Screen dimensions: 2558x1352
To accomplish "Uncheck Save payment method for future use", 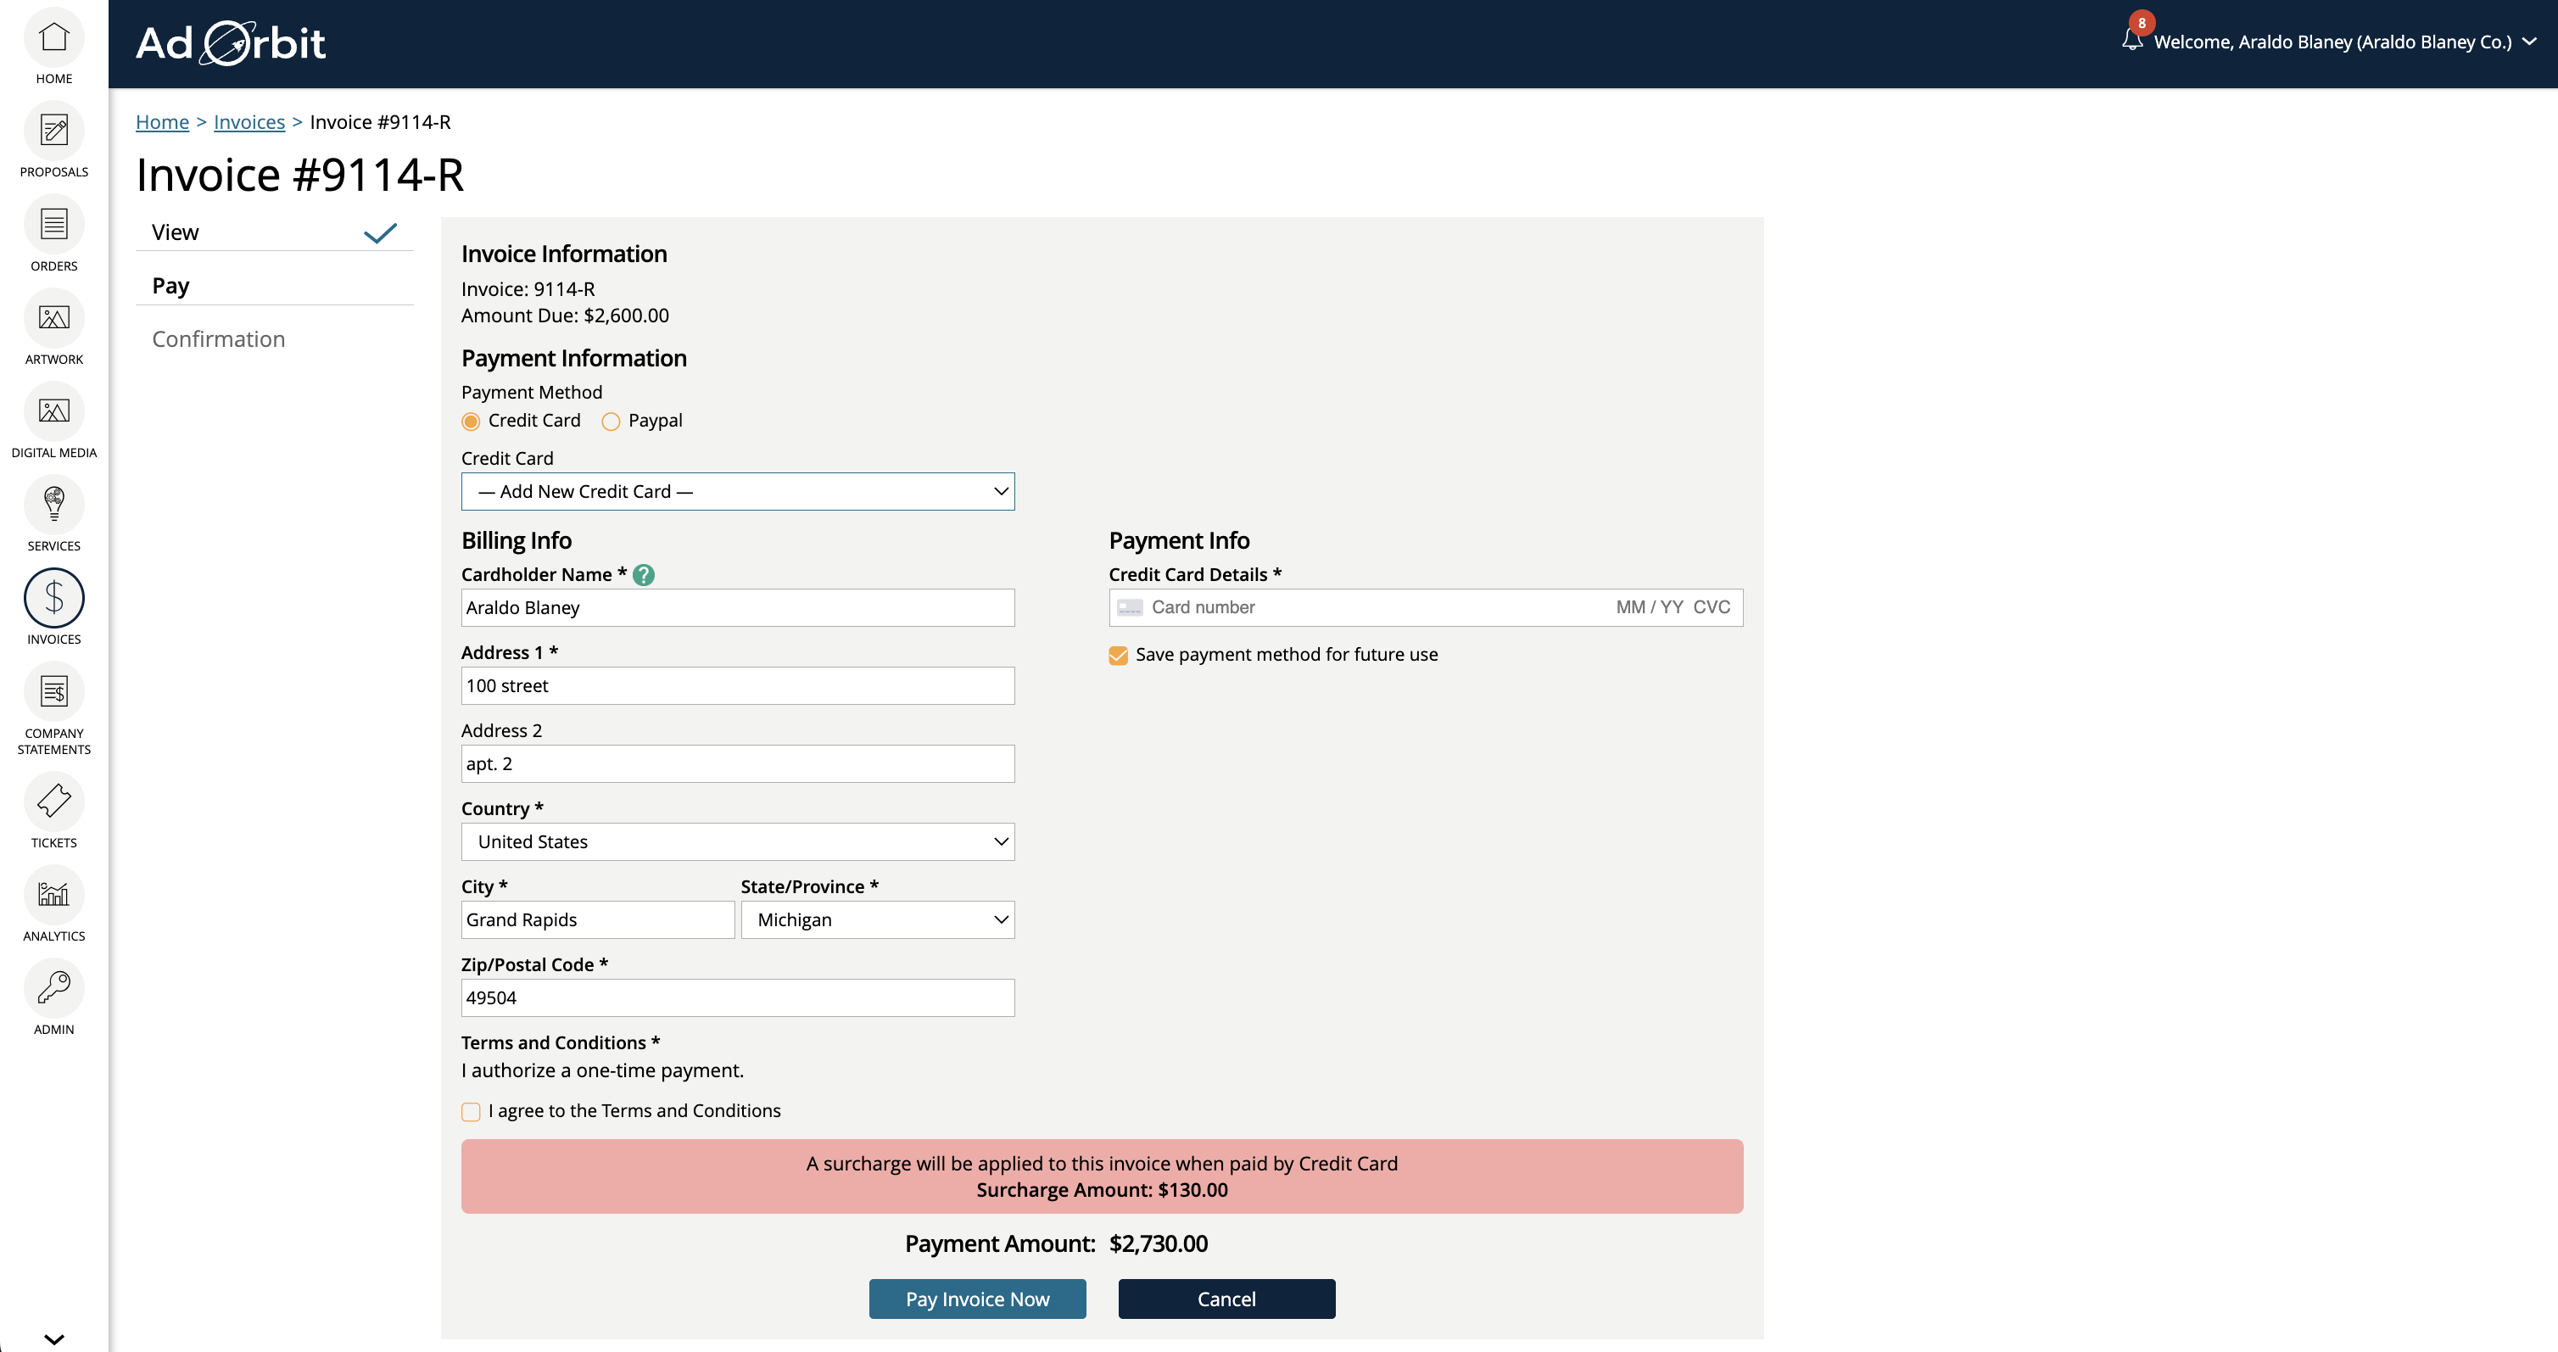I will tap(1118, 656).
